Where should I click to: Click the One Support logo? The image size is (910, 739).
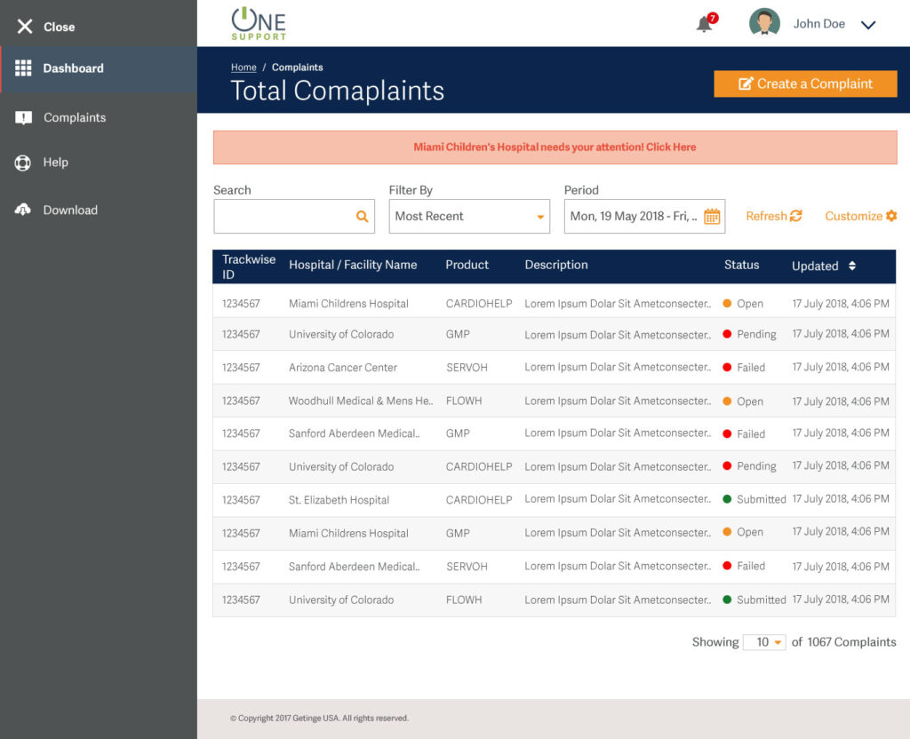click(259, 24)
